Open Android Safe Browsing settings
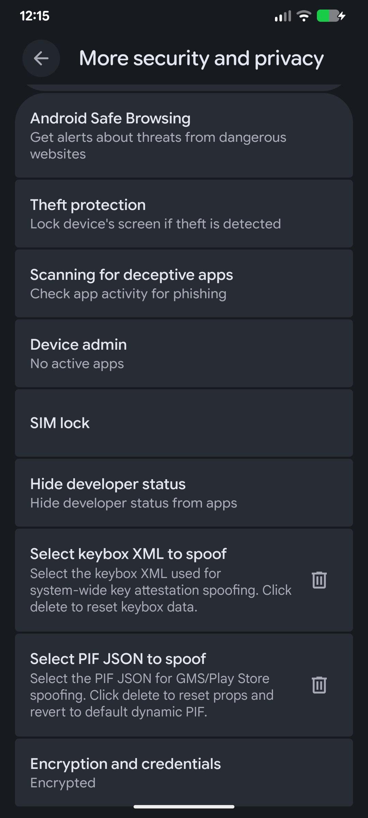 184,136
